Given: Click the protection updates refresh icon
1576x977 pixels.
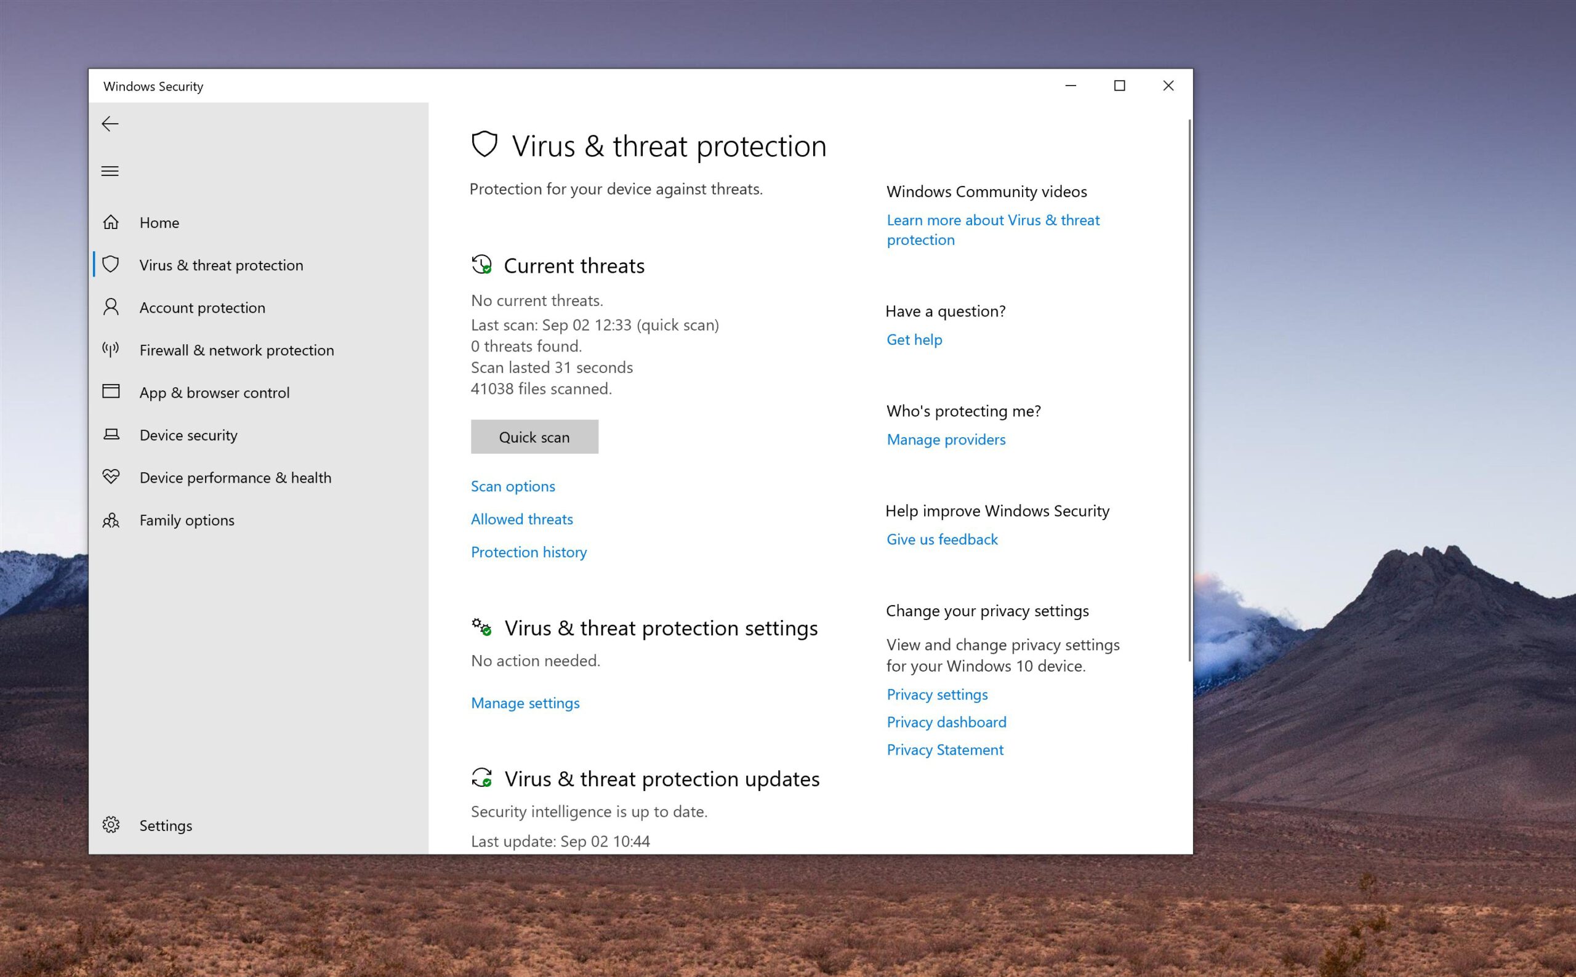Looking at the screenshot, I should point(481,778).
